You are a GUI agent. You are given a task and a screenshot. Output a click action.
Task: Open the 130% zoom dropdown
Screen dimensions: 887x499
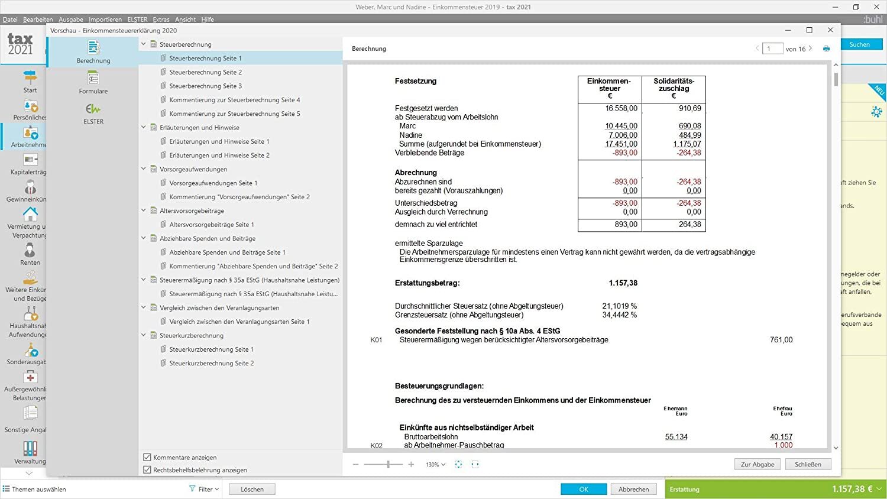coord(436,465)
